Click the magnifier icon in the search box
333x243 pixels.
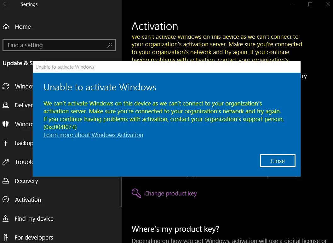110,45
